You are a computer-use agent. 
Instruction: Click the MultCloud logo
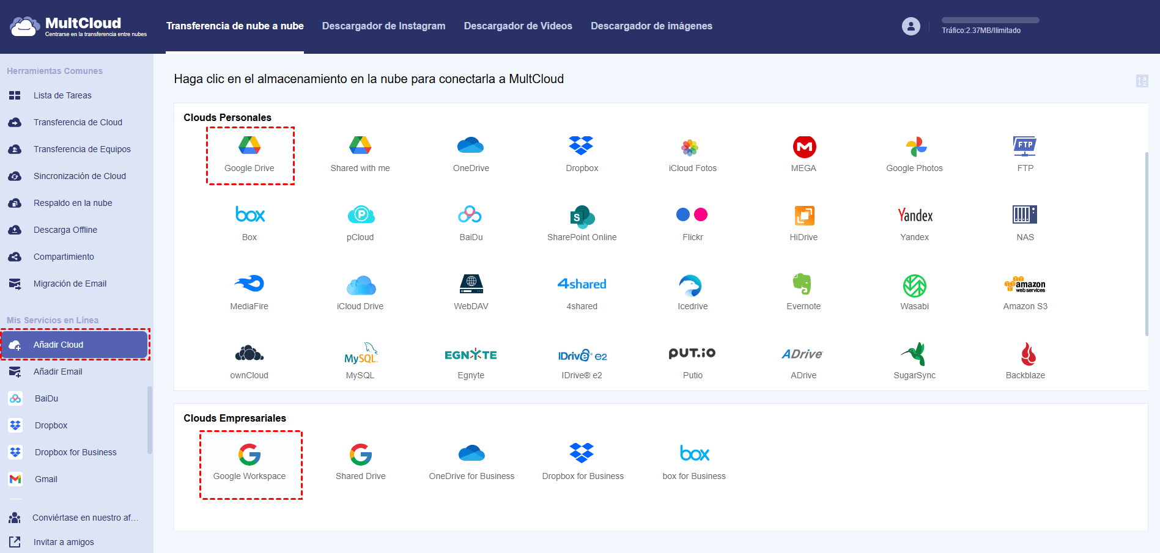(x=78, y=26)
